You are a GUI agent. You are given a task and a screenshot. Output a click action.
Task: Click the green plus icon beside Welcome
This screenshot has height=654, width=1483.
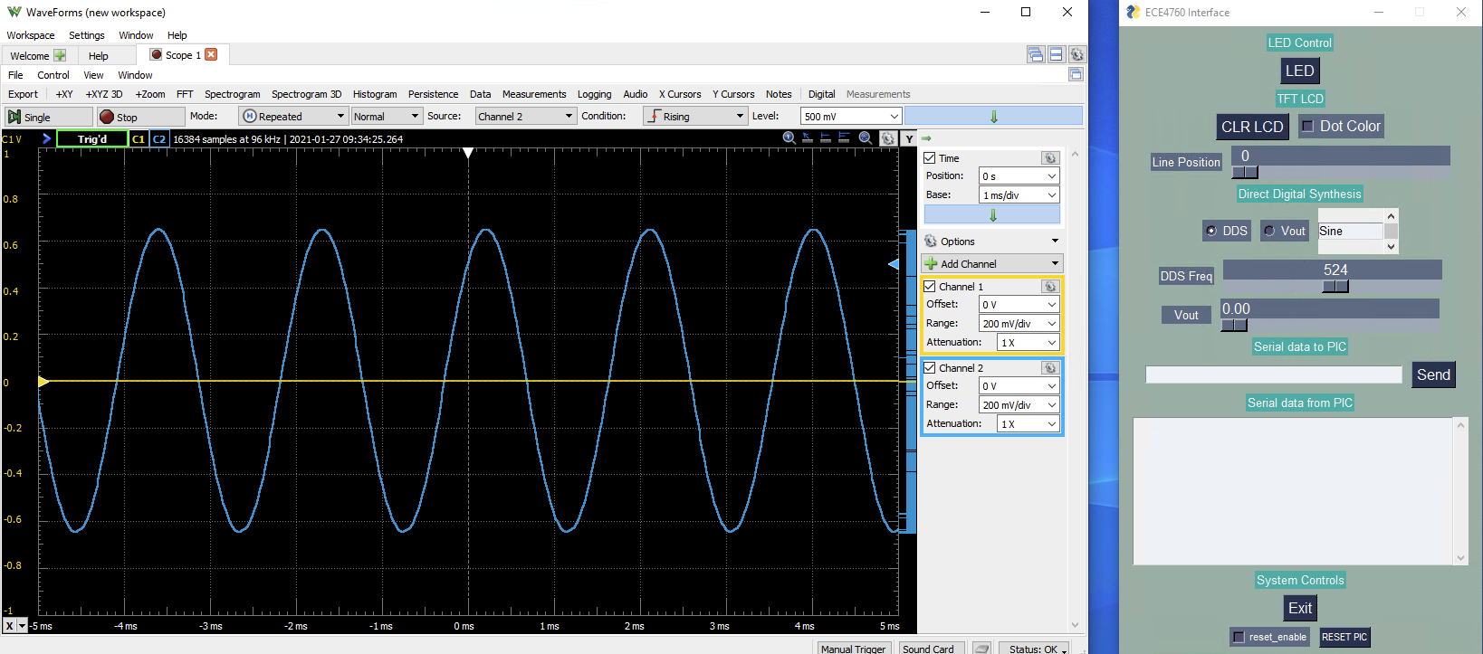click(x=60, y=55)
